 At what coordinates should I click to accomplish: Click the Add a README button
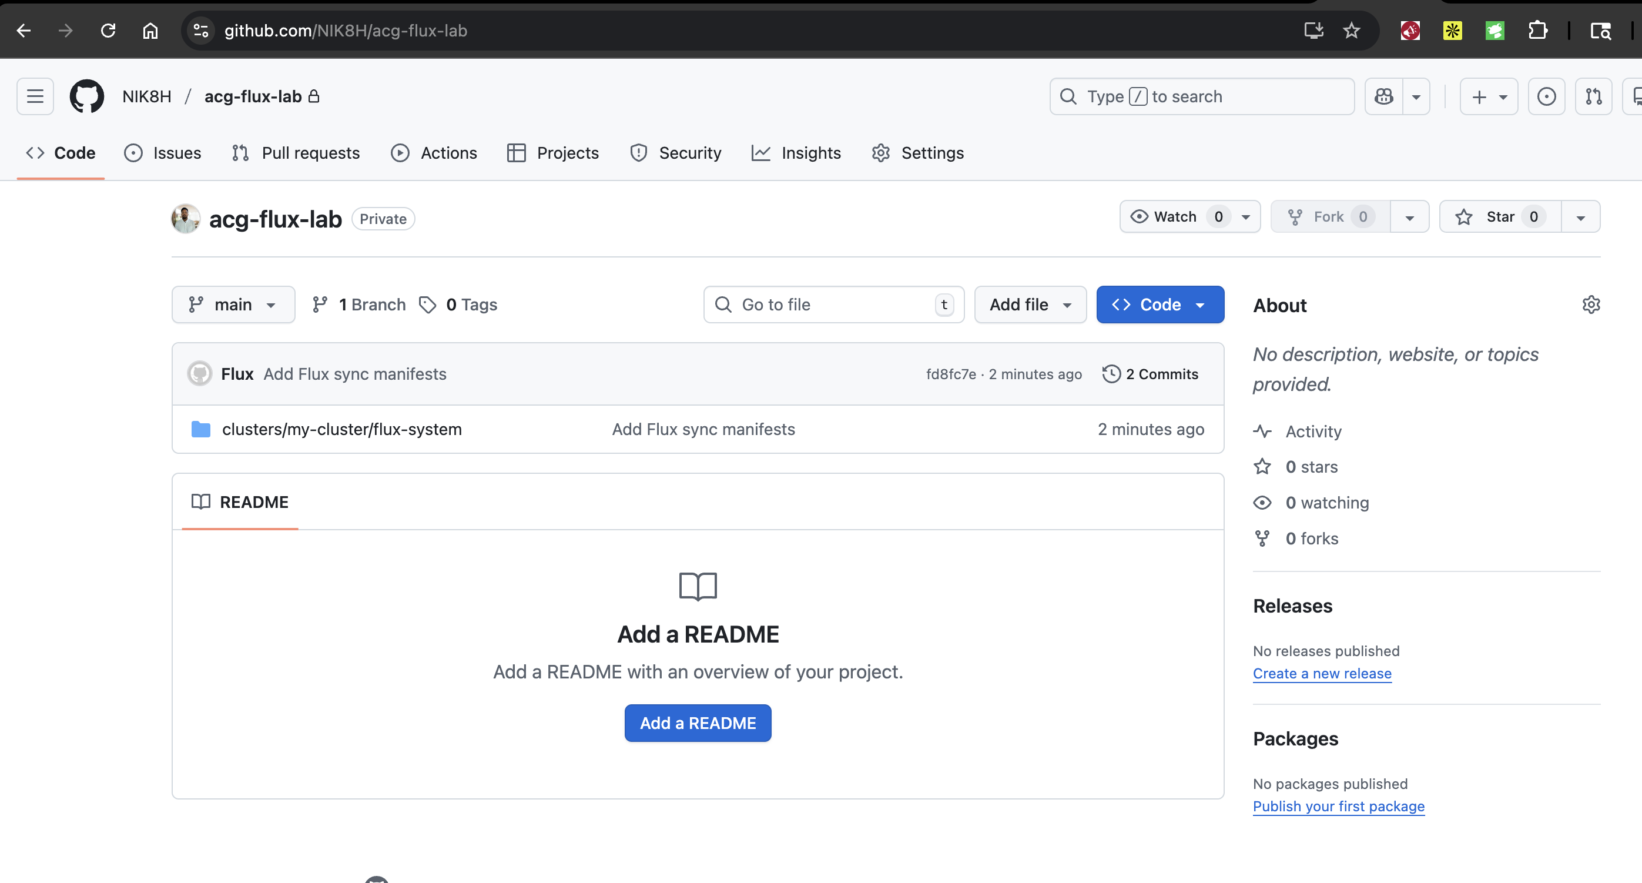coord(698,723)
